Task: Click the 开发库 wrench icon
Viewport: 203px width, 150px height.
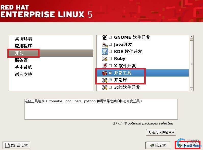Action: click(105, 80)
